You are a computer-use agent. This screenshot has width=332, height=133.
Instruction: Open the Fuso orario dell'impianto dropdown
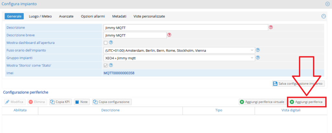[179, 50]
